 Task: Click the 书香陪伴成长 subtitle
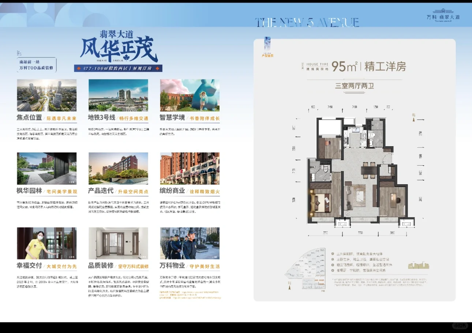[x=205, y=118]
